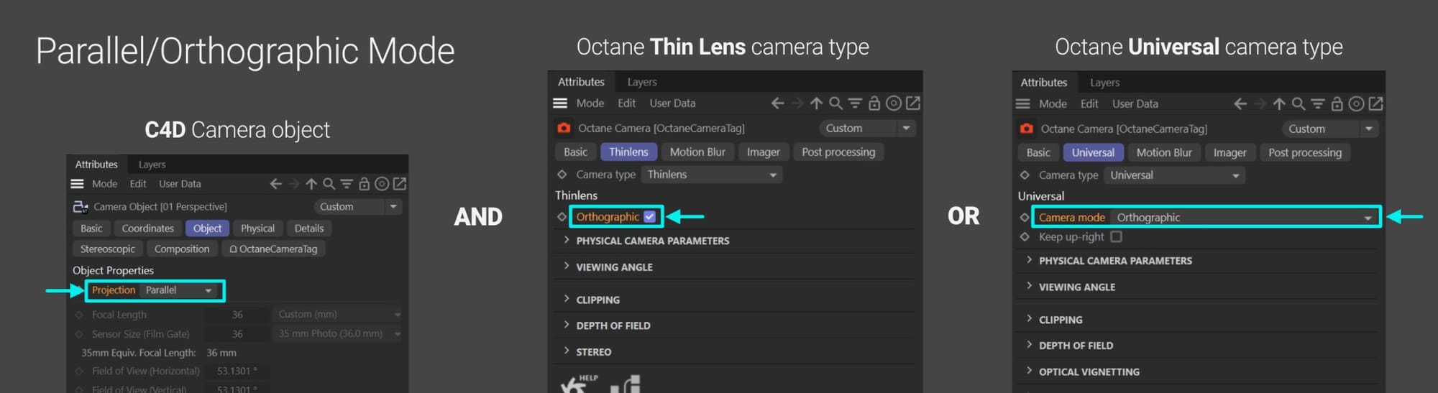This screenshot has height=393, width=1438.
Task: Open OctaneCameraTag tab in C4D panel
Action: [273, 249]
